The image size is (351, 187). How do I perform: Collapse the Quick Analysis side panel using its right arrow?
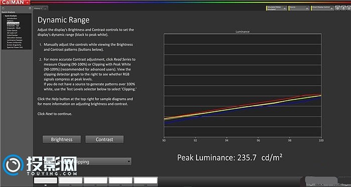[x=30, y=8]
